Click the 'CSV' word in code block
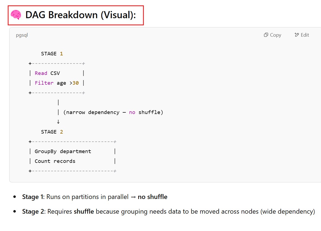 coord(55,73)
